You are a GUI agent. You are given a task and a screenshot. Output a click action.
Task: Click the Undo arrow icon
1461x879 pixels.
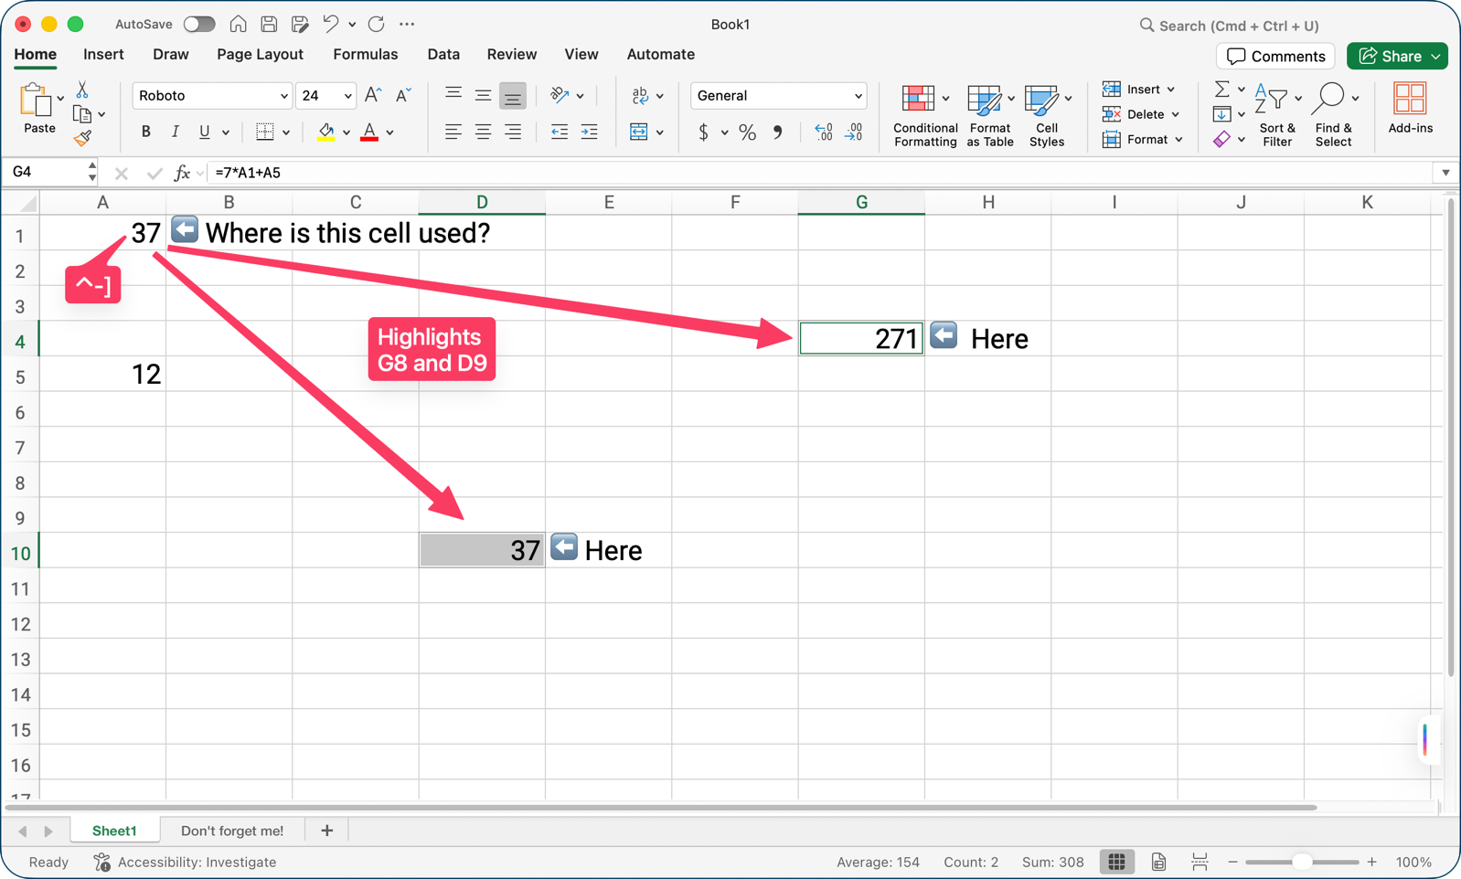click(331, 25)
